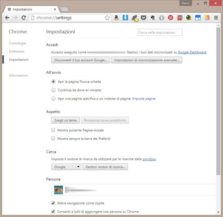Select 'Continua da dove eri rimasto' option
Image resolution: width=223 pixels, height=217 pixels.
click(53, 90)
